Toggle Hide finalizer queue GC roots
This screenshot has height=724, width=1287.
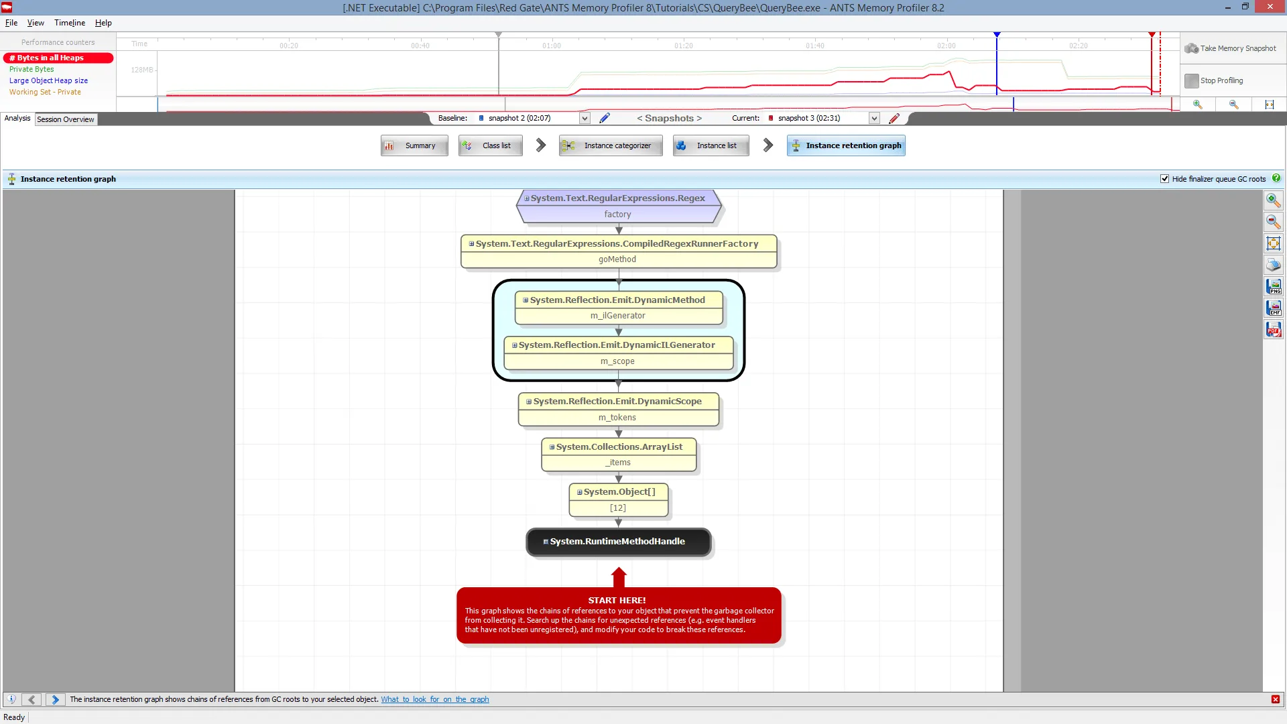[1164, 179]
